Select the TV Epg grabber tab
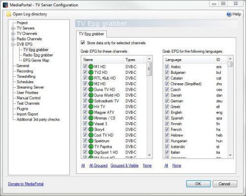This screenshot has width=246, height=196. (x=92, y=34)
